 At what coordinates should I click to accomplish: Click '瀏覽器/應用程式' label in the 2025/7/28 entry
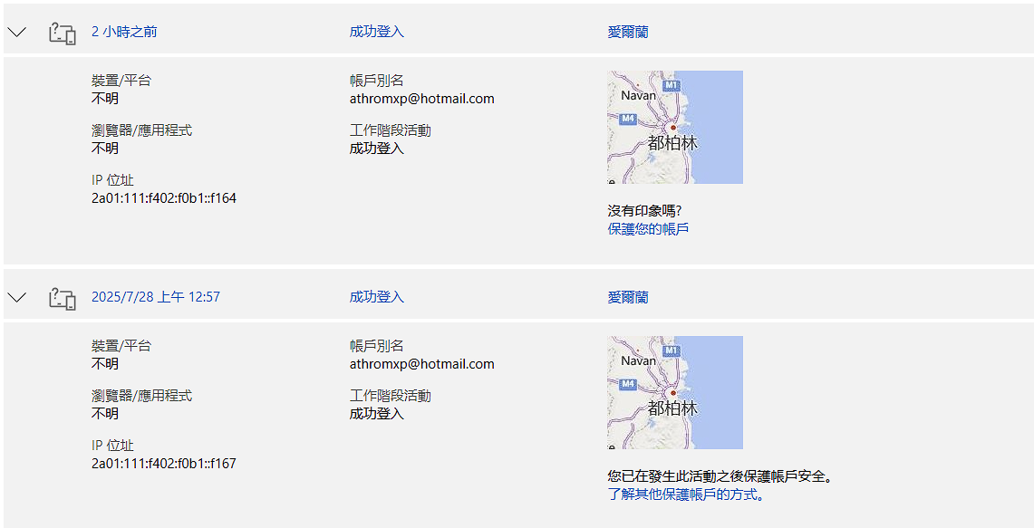coord(141,396)
